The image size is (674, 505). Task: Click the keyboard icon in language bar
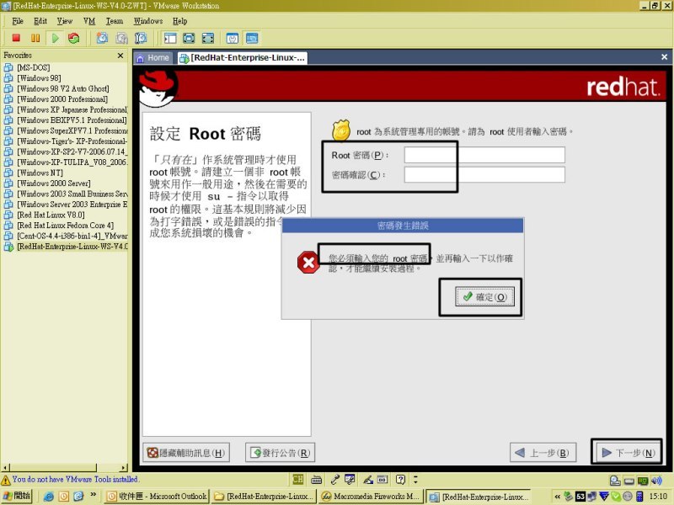click(x=317, y=479)
